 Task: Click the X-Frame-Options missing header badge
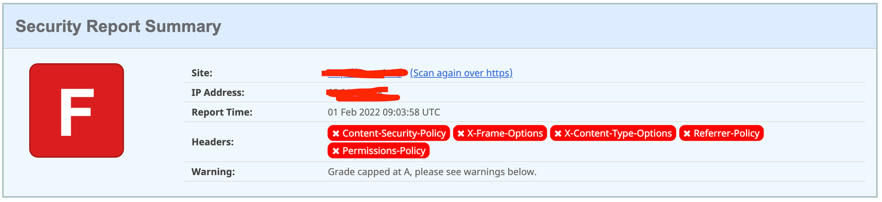pos(500,133)
